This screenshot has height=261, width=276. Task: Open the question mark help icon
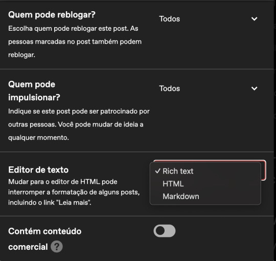(x=57, y=247)
